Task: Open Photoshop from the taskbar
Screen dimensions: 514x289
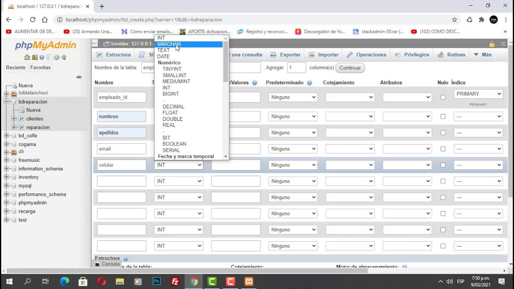Action: [x=157, y=281]
